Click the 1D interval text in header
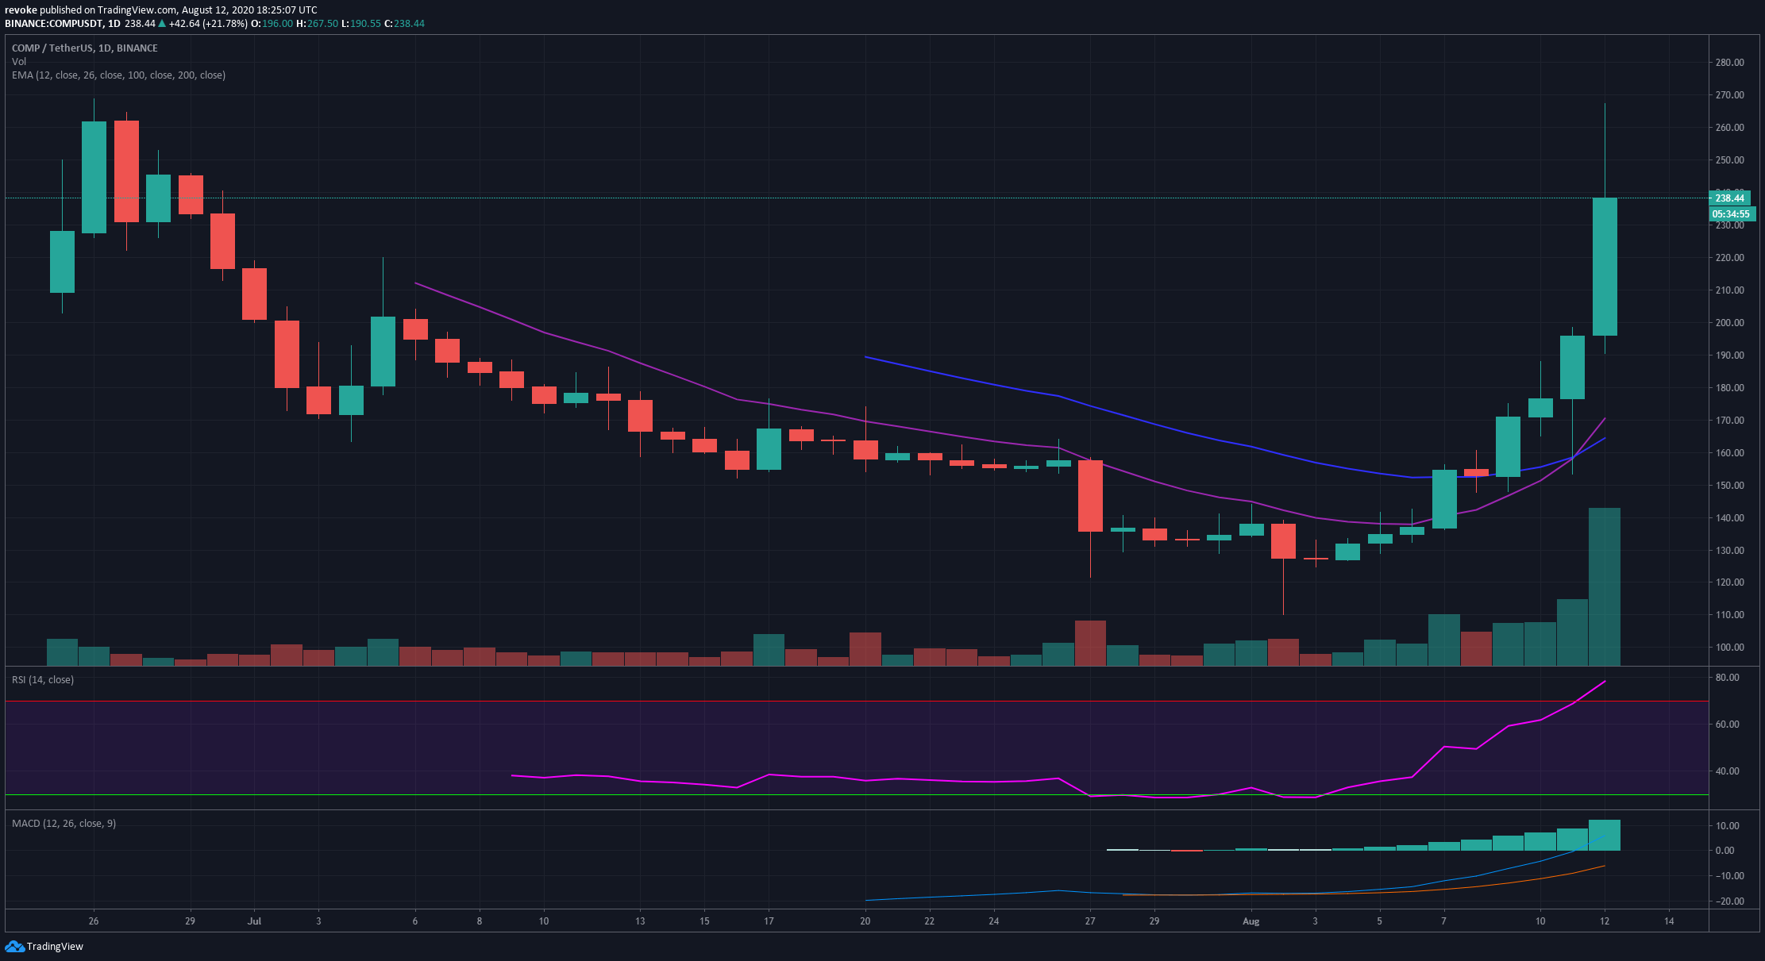This screenshot has width=1765, height=961. pos(114,24)
